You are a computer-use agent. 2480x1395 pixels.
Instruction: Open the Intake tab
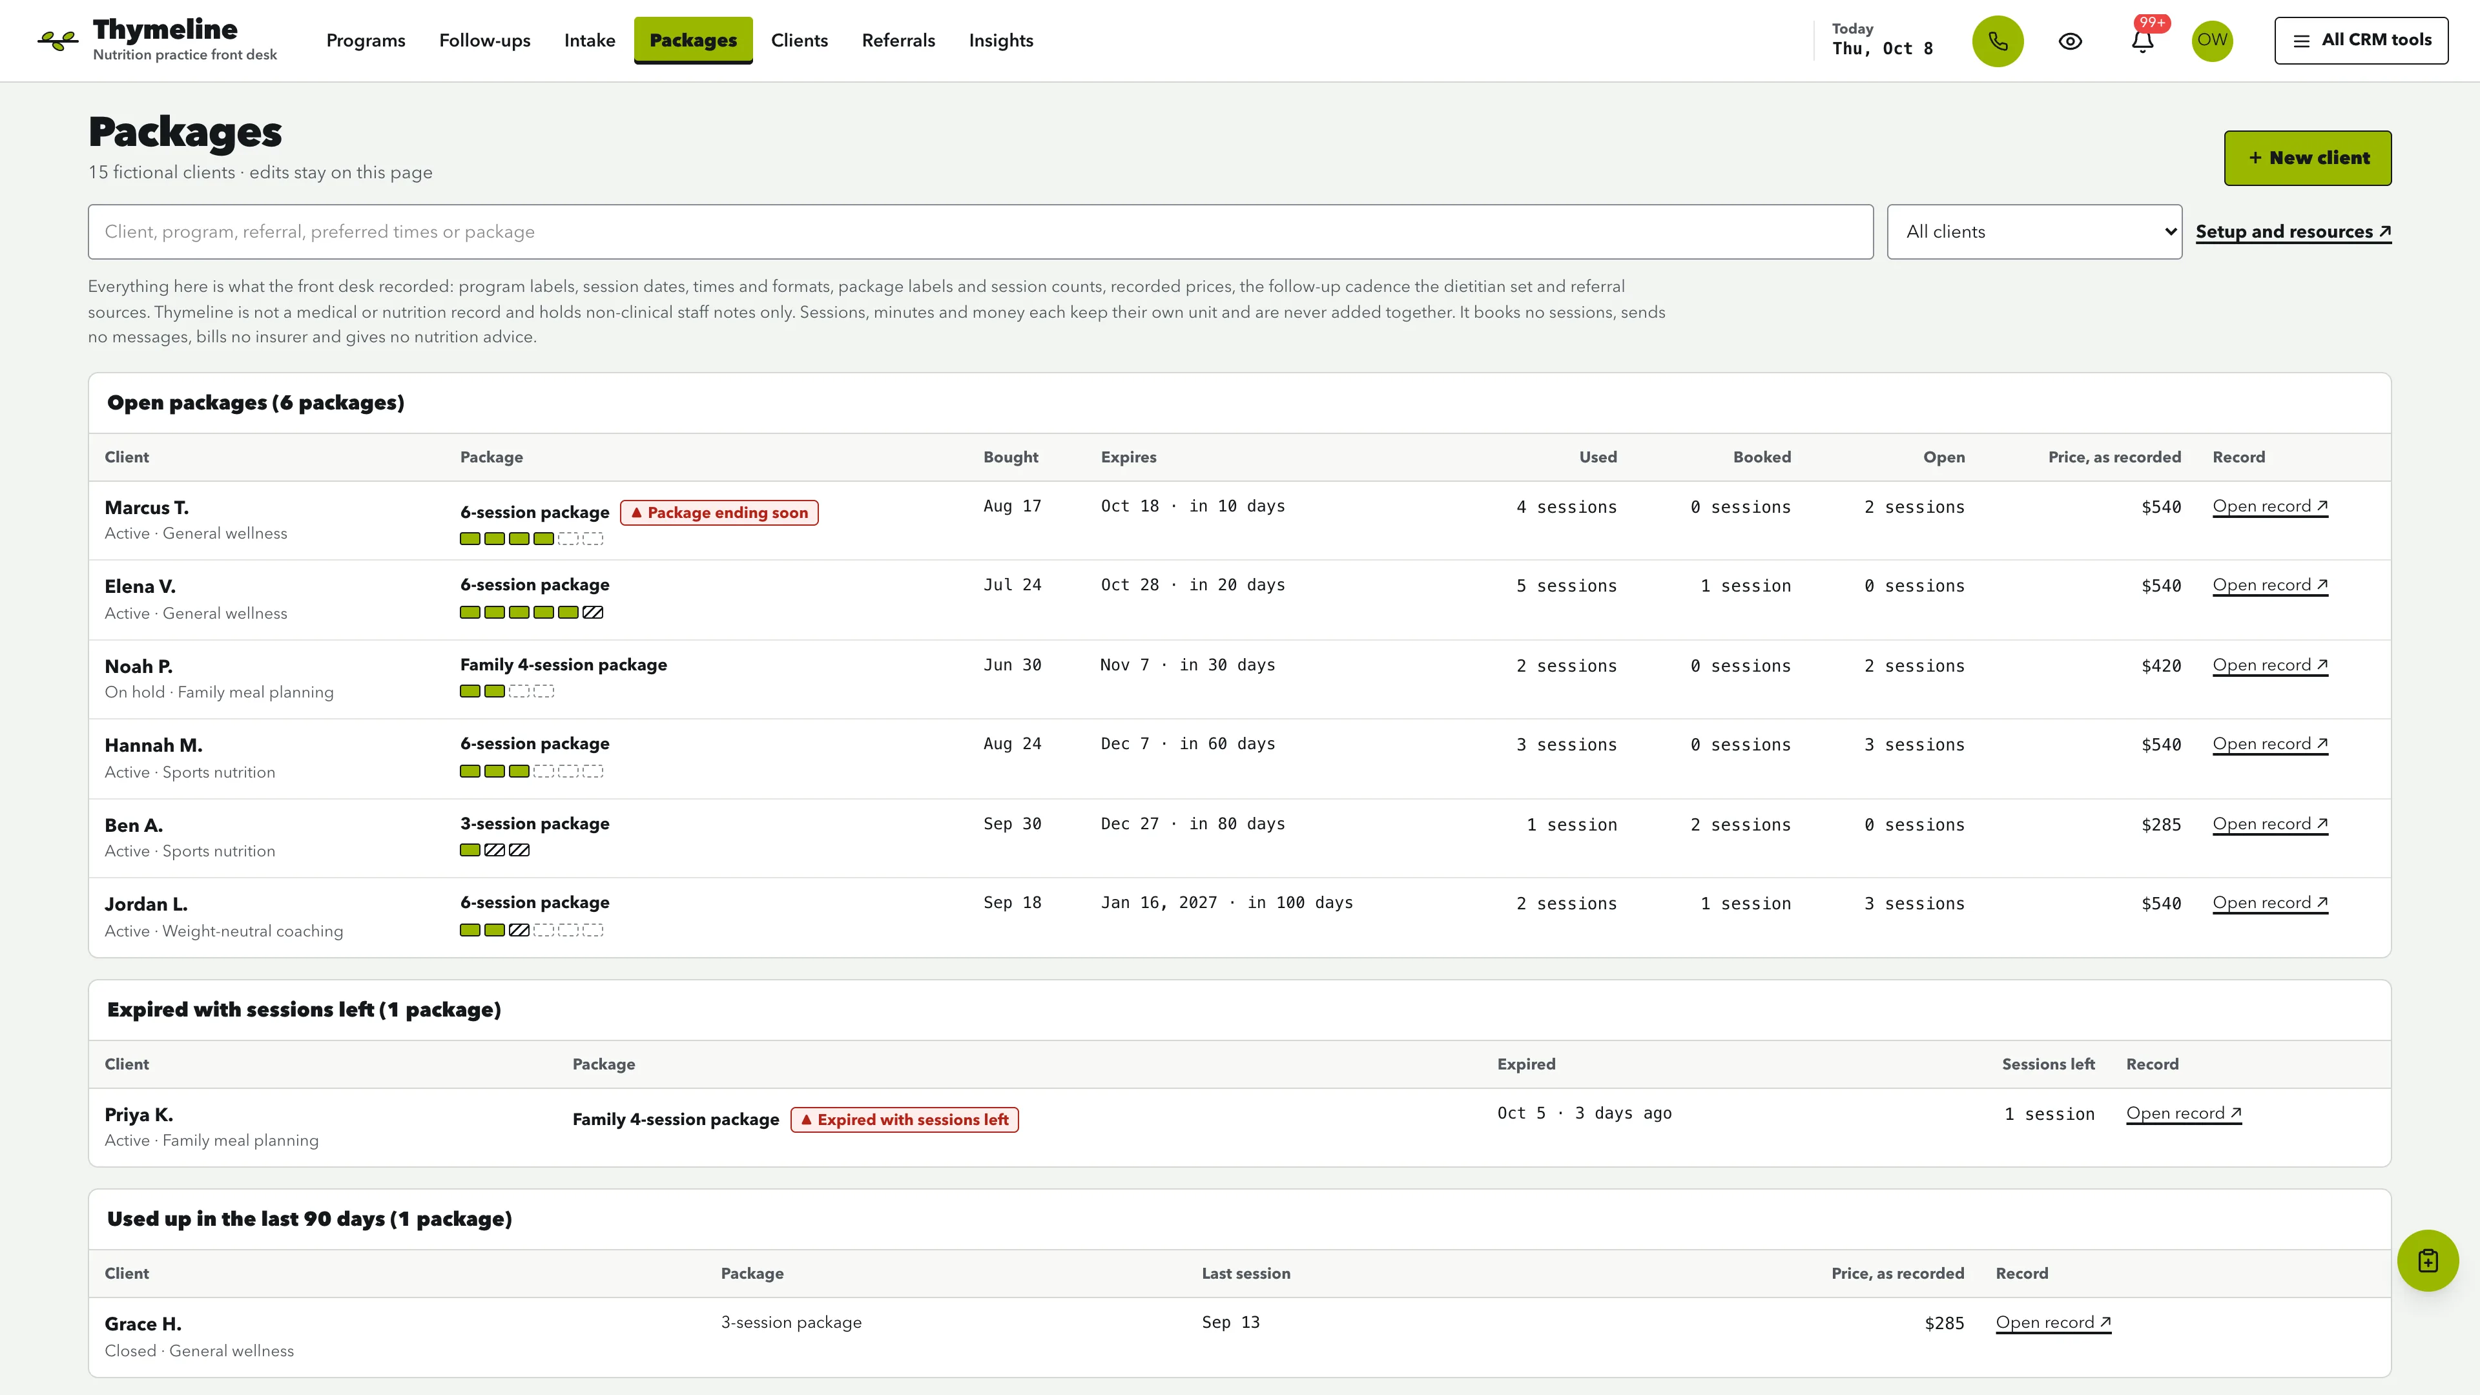coord(589,41)
